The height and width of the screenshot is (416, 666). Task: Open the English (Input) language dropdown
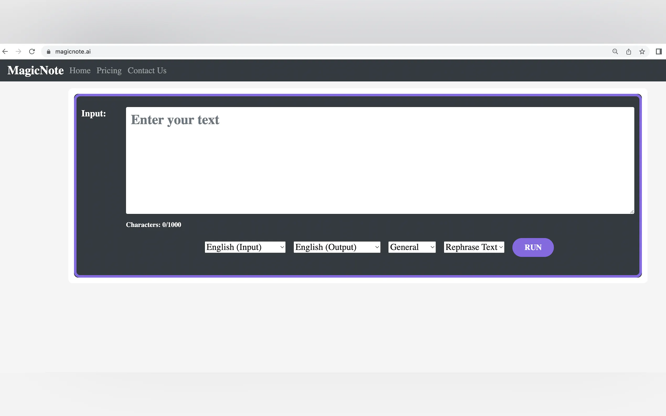pyautogui.click(x=245, y=247)
